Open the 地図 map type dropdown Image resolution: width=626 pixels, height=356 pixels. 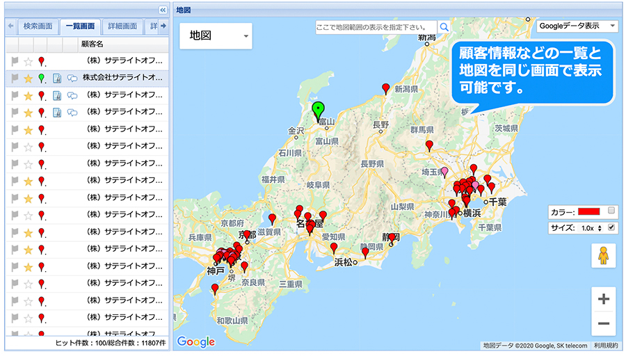(216, 35)
